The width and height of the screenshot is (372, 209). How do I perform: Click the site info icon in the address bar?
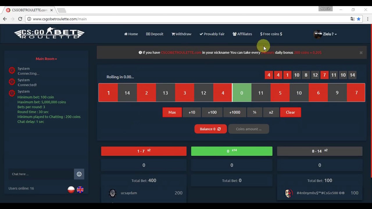(29, 19)
